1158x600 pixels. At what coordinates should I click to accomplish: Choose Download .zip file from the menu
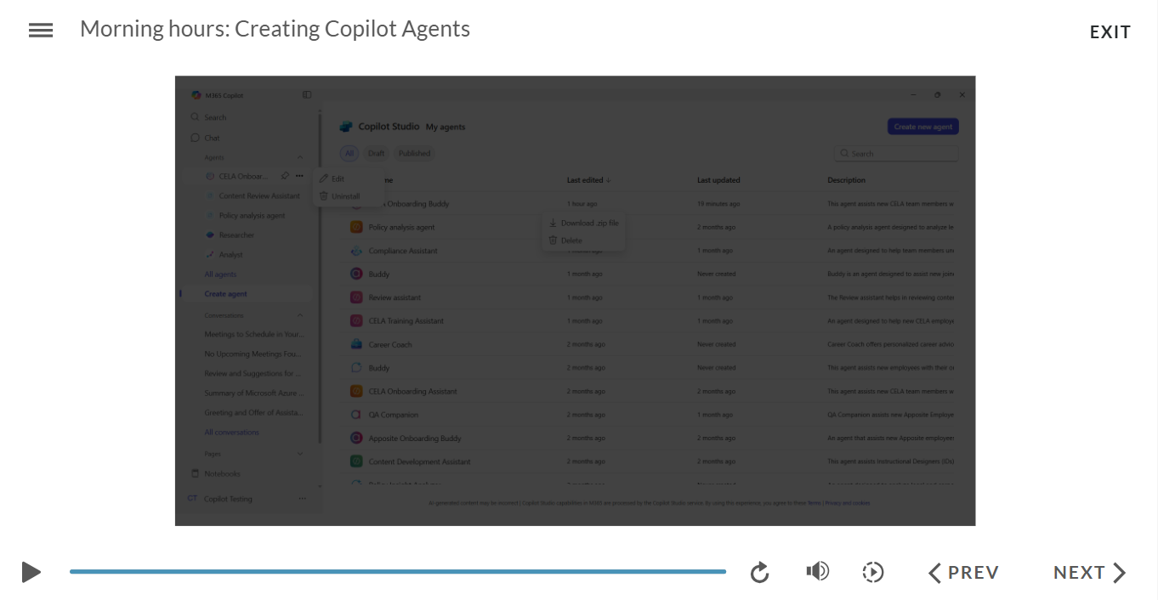[583, 223]
